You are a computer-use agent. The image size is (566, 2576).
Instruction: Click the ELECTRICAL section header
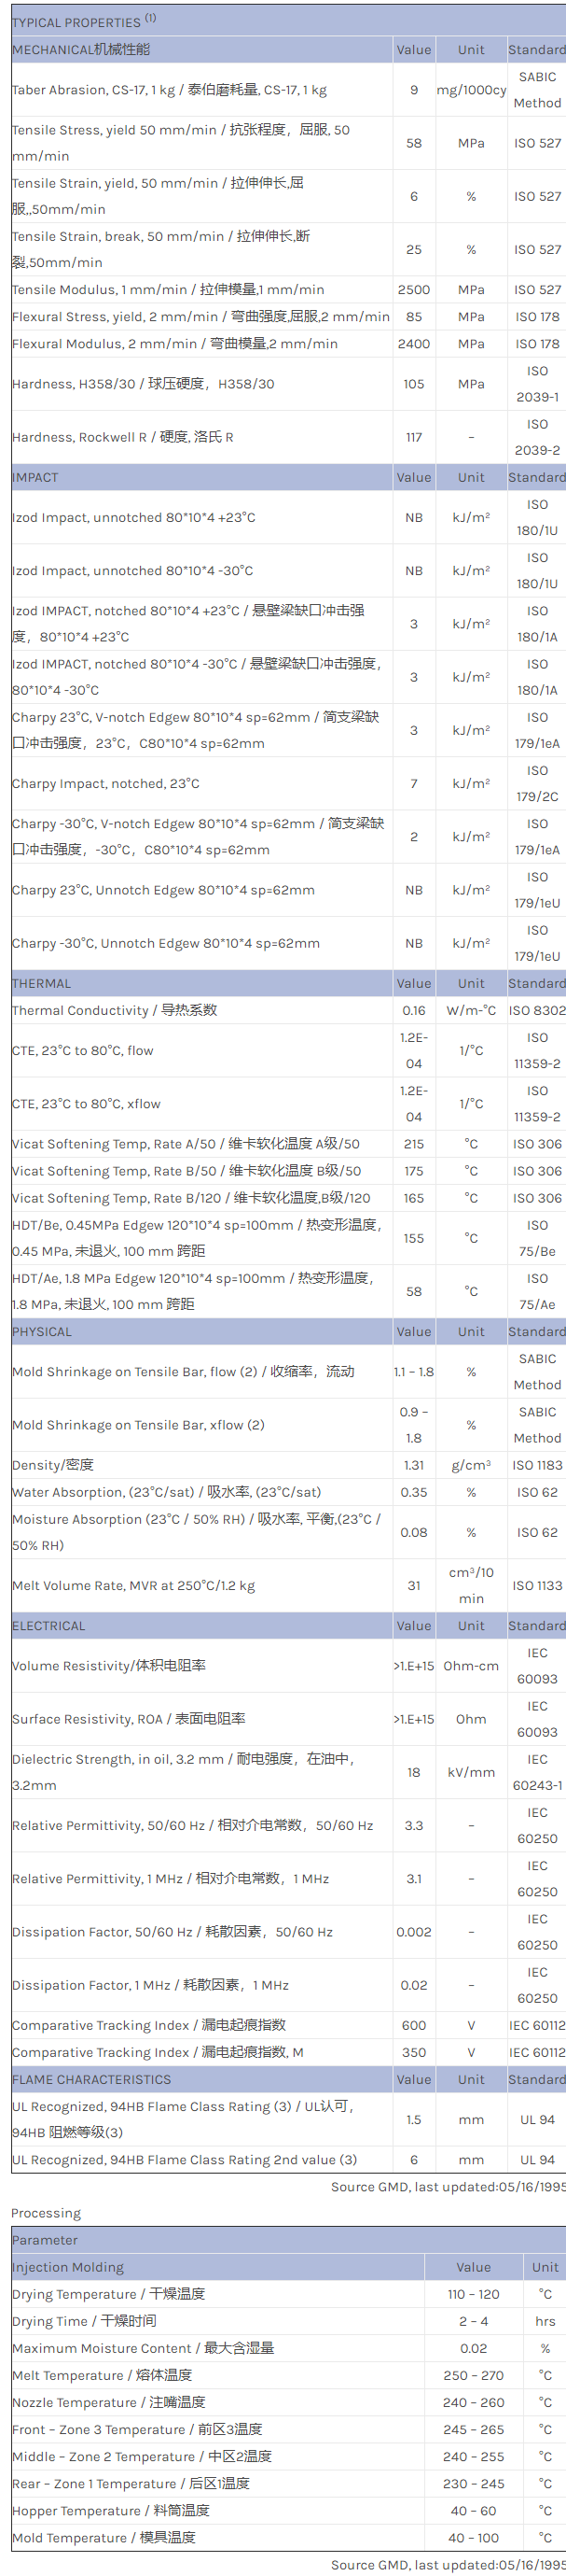click(x=48, y=1626)
